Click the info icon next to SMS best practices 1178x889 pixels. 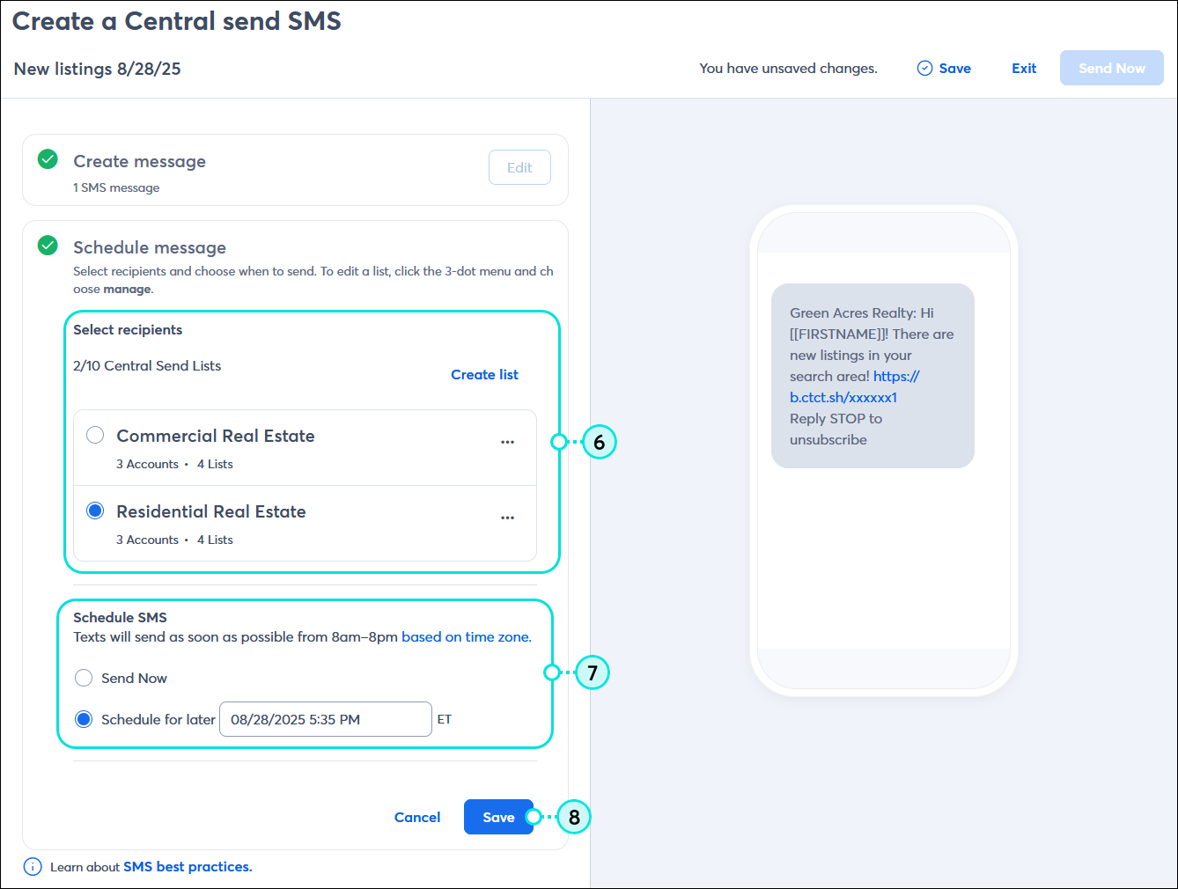point(33,866)
